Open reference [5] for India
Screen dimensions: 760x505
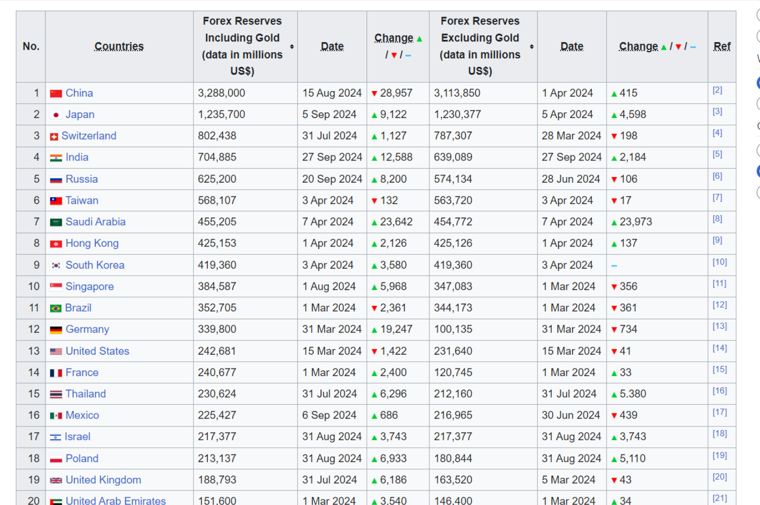pos(717,154)
